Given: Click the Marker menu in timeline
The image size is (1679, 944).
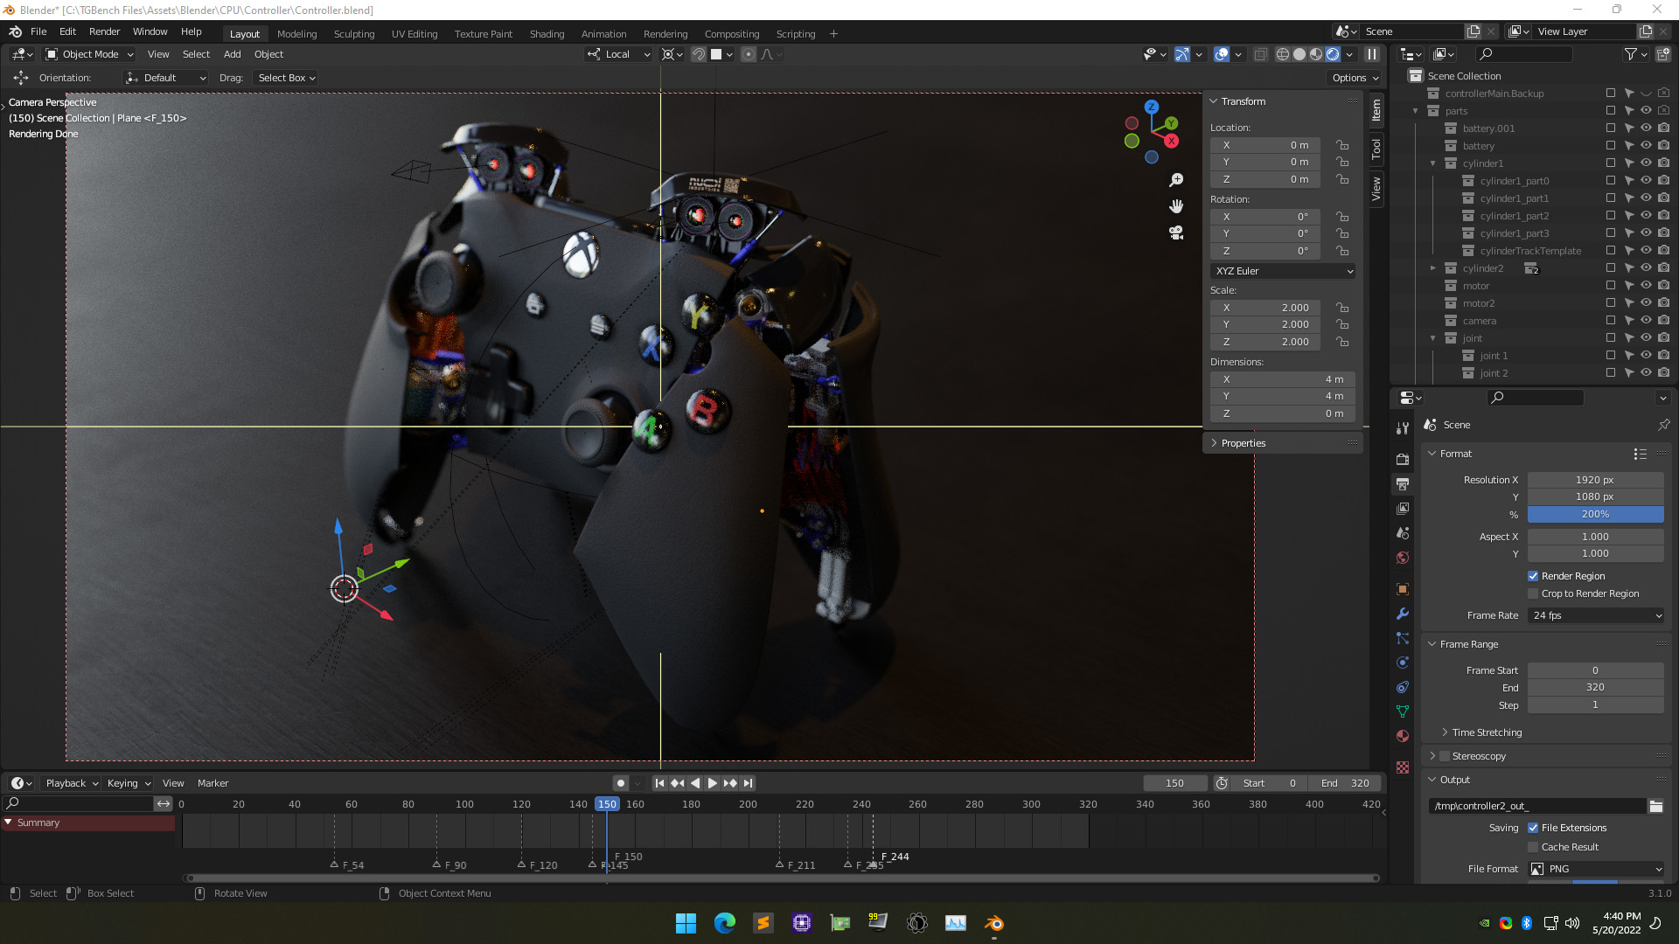Looking at the screenshot, I should (212, 783).
